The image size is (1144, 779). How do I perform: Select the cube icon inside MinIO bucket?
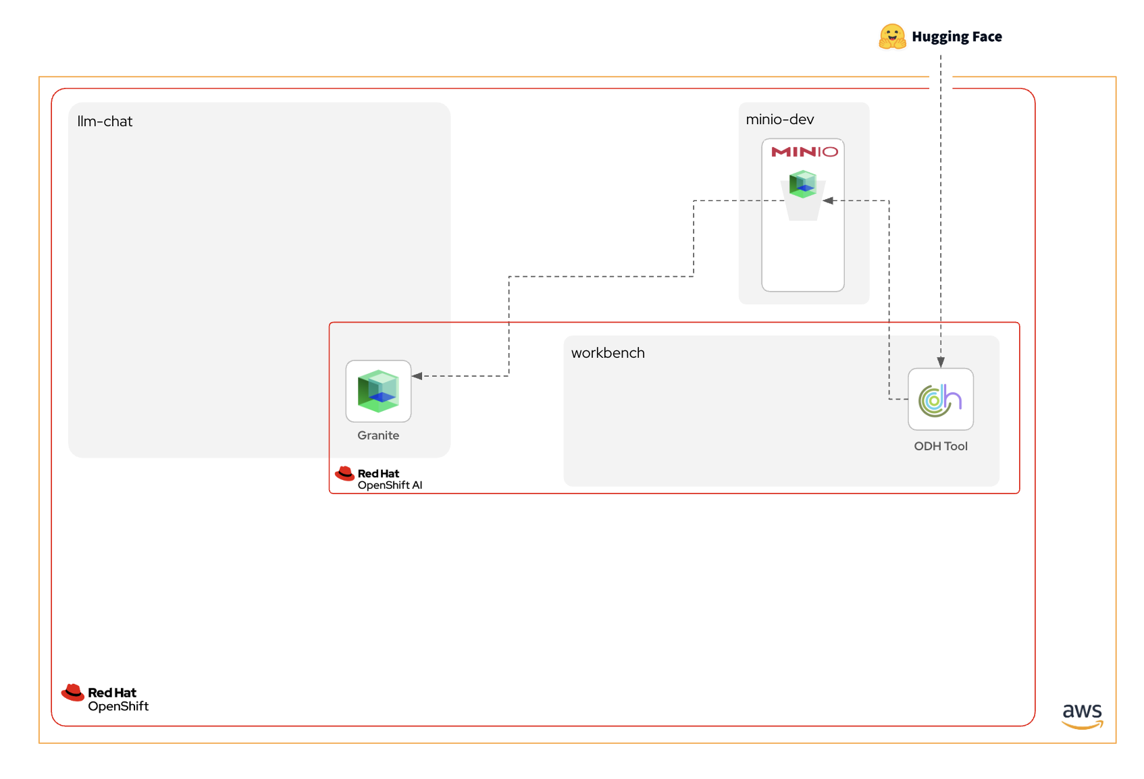tap(803, 184)
